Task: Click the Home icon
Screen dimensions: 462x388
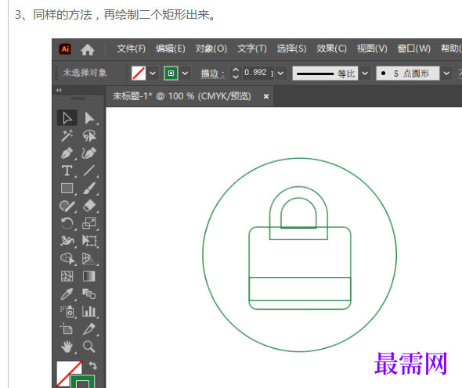Action: click(88, 49)
